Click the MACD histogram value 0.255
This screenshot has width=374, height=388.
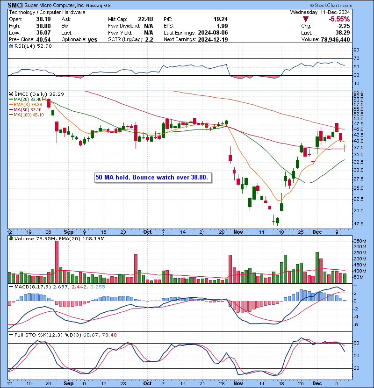pos(98,287)
